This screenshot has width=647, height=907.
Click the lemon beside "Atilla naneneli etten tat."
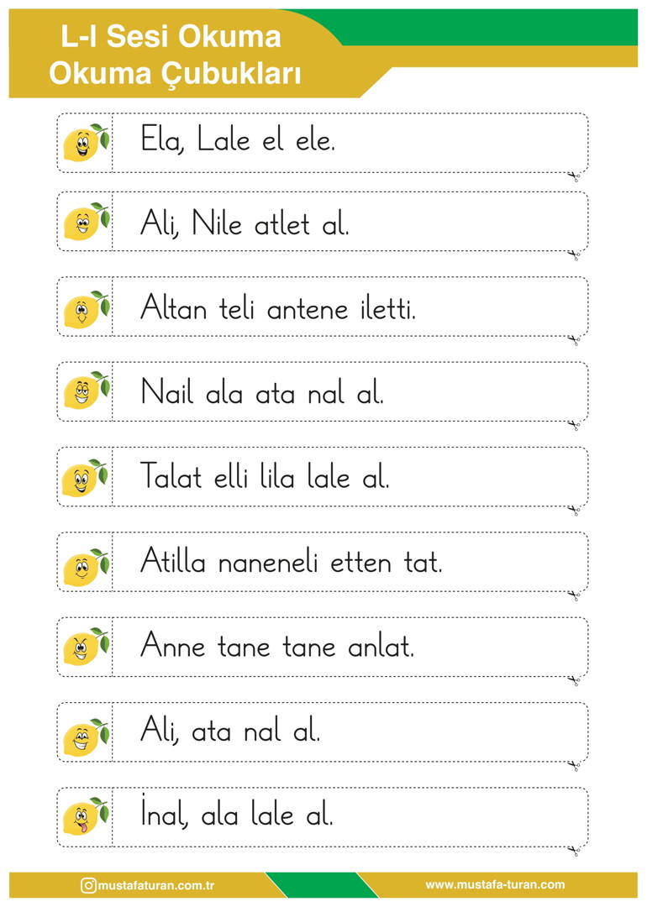(x=86, y=568)
